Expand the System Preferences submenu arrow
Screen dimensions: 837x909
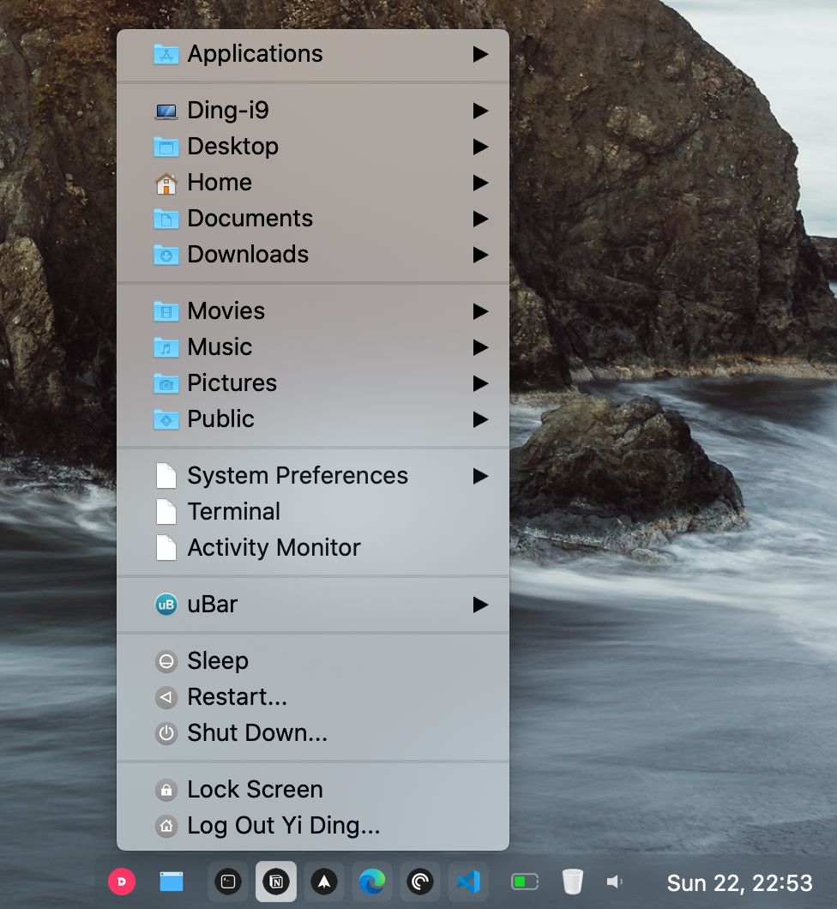coord(480,476)
